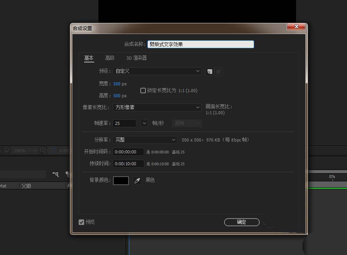Open the 像素长宽比 pixel aspect dropdown
The height and width of the screenshot is (255, 347).
pos(157,107)
